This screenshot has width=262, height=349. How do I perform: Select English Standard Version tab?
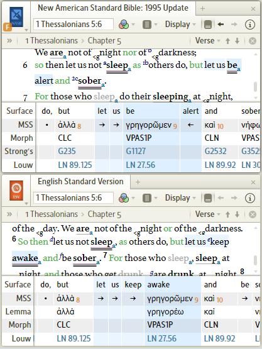point(80,181)
